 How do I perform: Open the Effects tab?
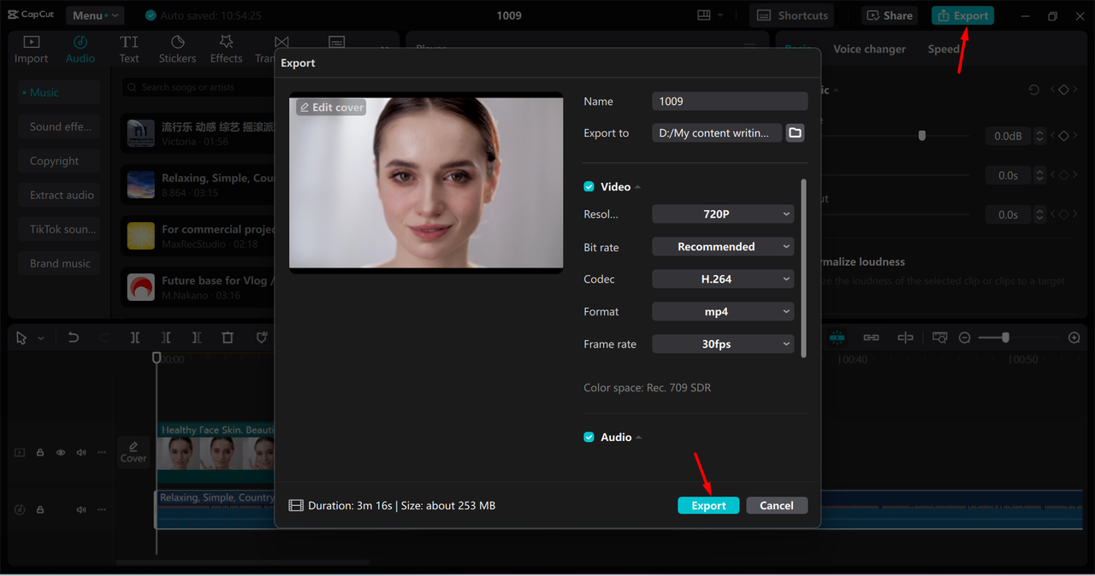(226, 50)
